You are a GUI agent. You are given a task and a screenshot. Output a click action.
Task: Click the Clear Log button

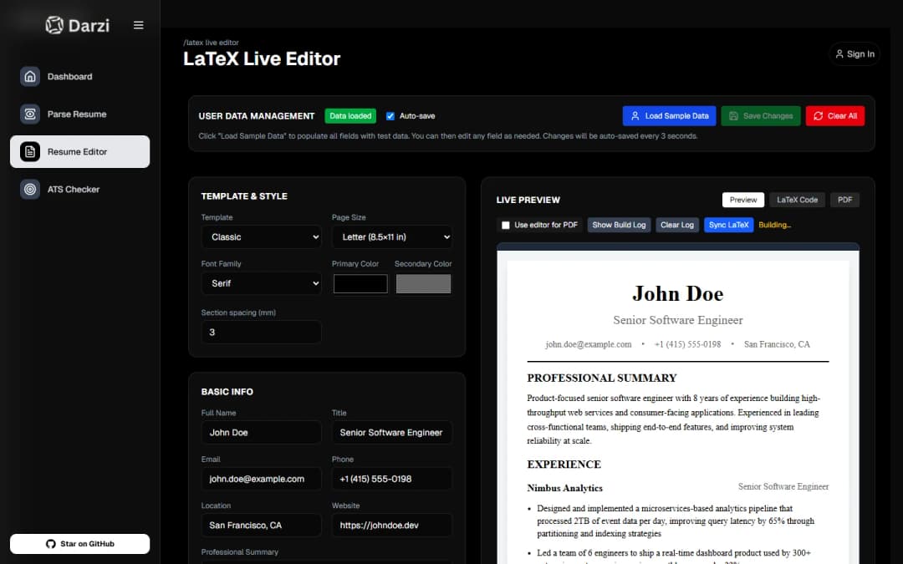pos(677,225)
